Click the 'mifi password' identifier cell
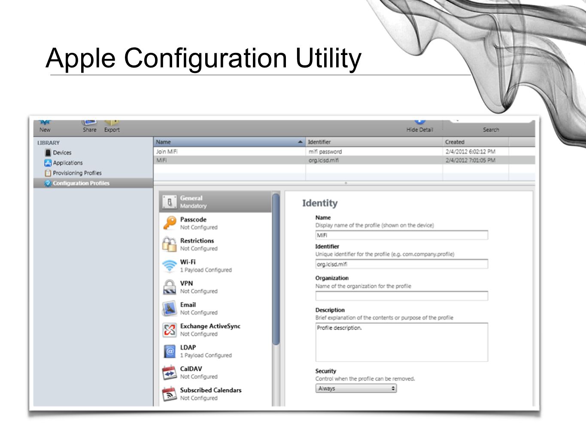The width and height of the screenshot is (586, 440). [x=325, y=152]
